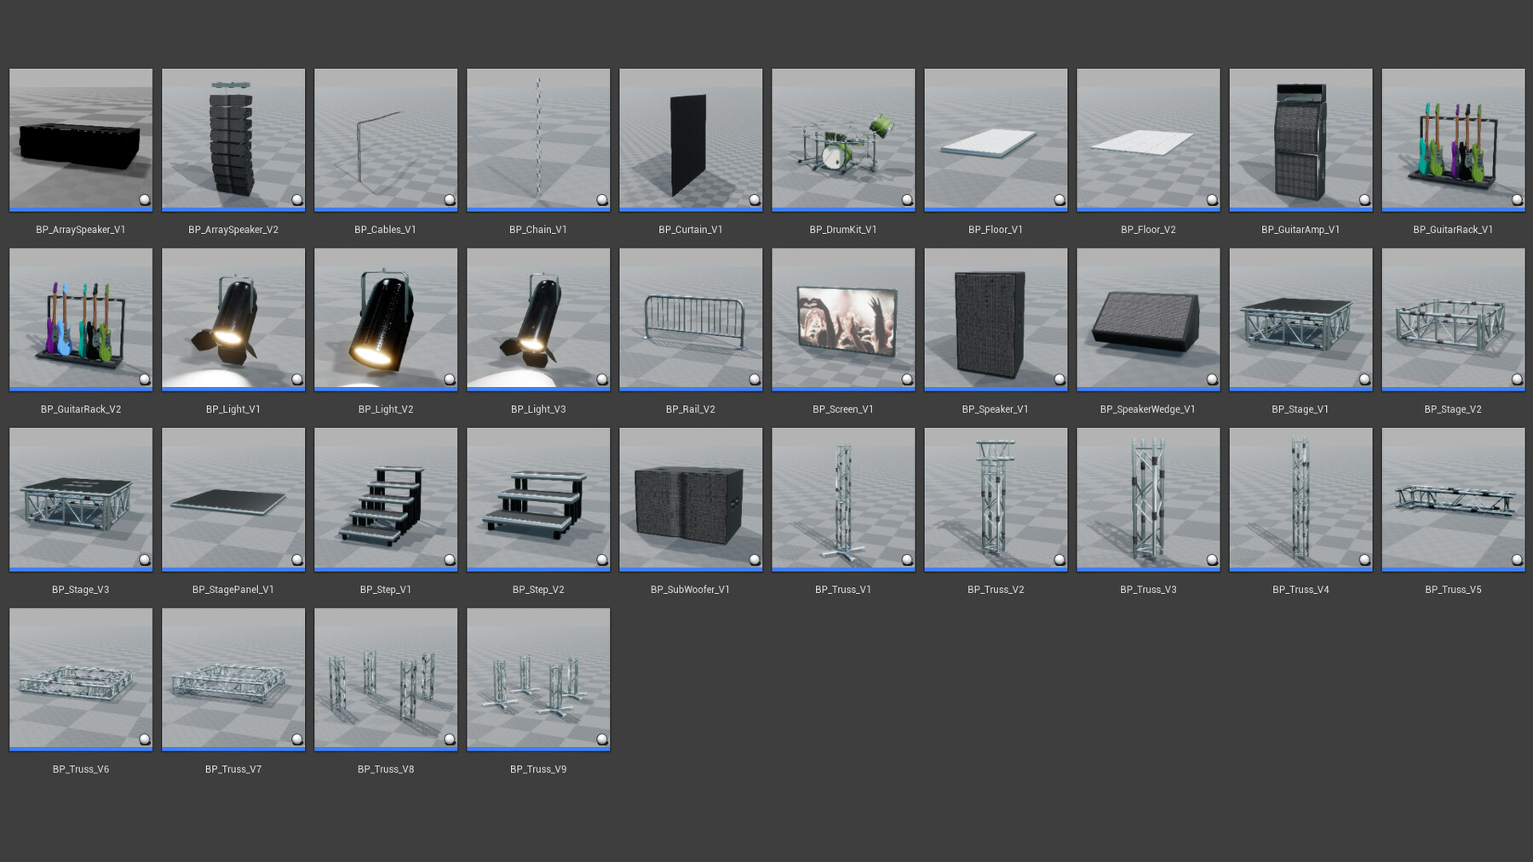Screen dimensions: 1533x862
Task: Click the BP_Rail_V2 label text
Action: [690, 409]
